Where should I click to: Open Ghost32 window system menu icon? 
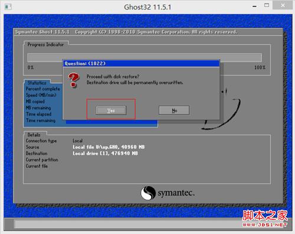coord(8,7)
